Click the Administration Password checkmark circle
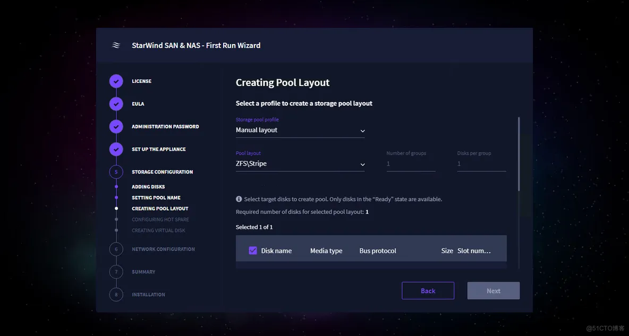This screenshot has width=629, height=336. [x=116, y=126]
